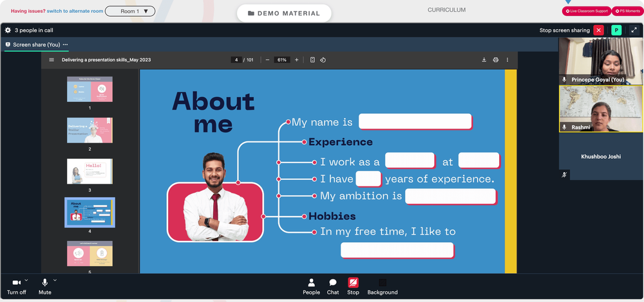Enter fullscreen with the expand arrows icon
The height and width of the screenshot is (302, 644).
[x=634, y=30]
